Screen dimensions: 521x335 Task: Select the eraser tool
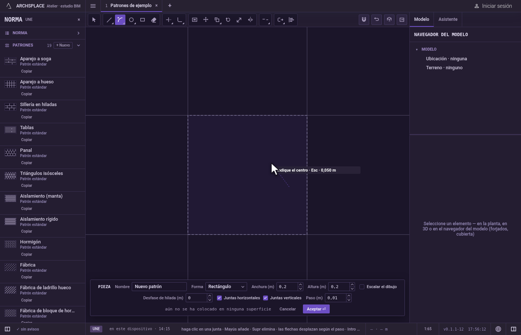pos(154,20)
